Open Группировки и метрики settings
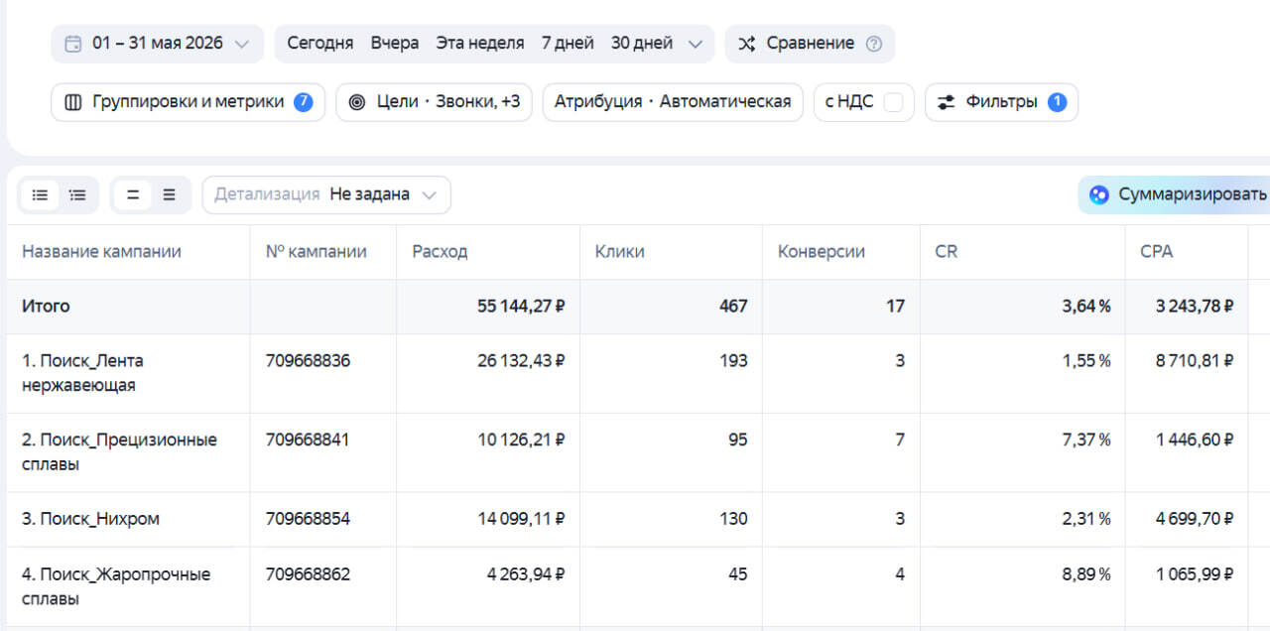The height and width of the screenshot is (631, 1270). [x=188, y=102]
